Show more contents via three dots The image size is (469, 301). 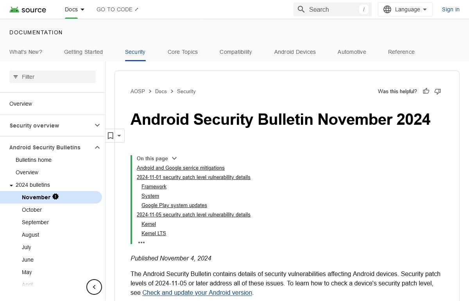[x=141, y=243]
